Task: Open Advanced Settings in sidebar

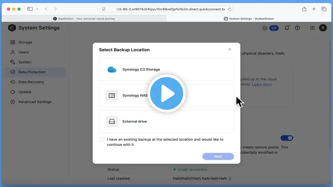Action: (x=35, y=102)
